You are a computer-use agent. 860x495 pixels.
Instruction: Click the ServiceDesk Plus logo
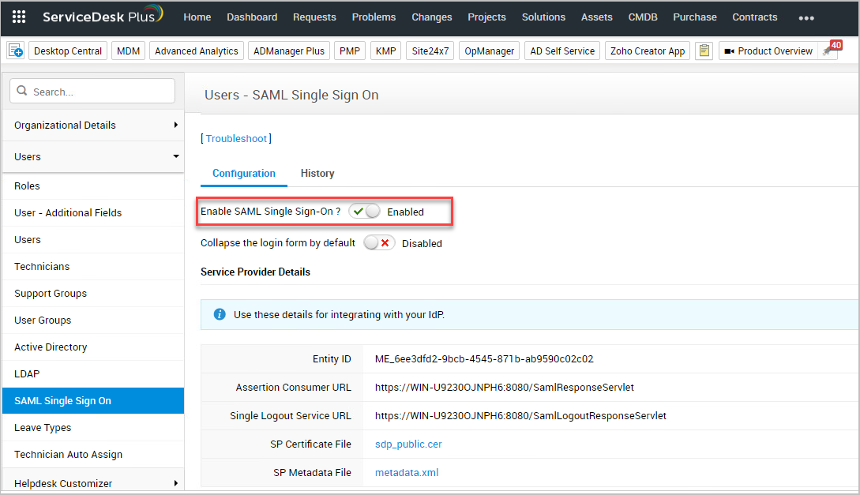coord(103,15)
